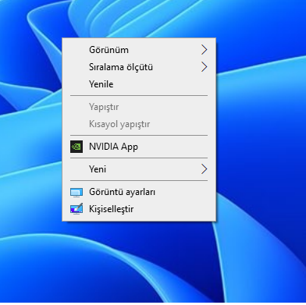
Task: Select the greyed Kısayol yapıştır entry
Action: click(139, 124)
